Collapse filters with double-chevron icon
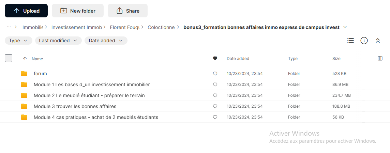The width and height of the screenshot is (390, 153). point(378,41)
